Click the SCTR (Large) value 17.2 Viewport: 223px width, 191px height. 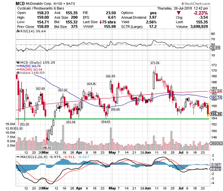pyautogui.click(x=153, y=27)
